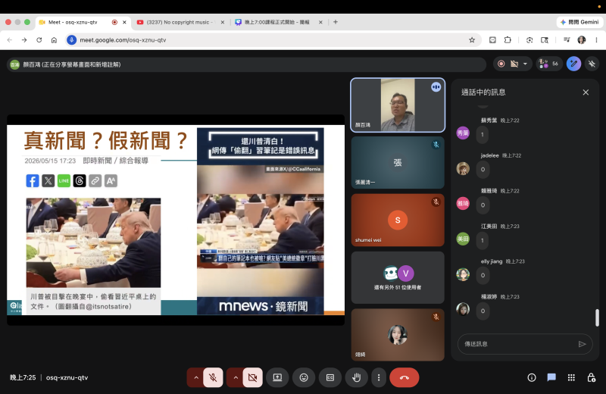Click the present screen button

coord(277,377)
